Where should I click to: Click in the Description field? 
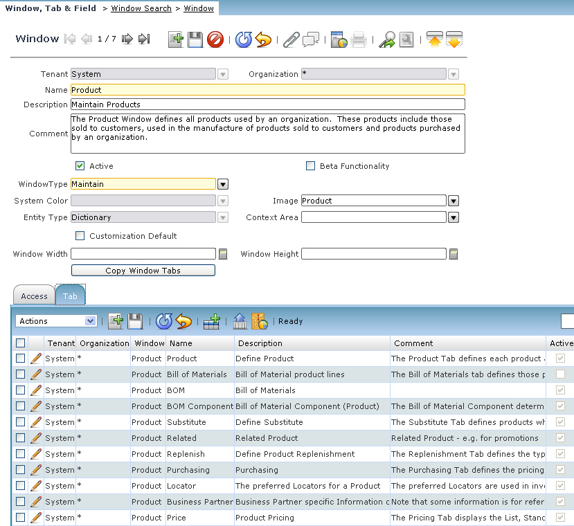[267, 105]
